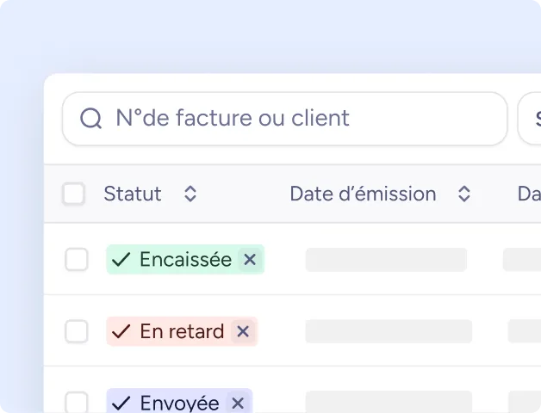Select the En retard row checkbox

(x=77, y=331)
